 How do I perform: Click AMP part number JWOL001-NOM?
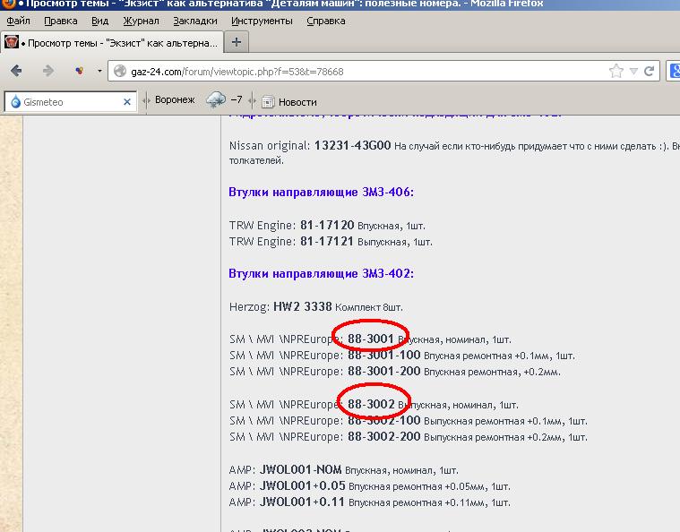pyautogui.click(x=300, y=469)
